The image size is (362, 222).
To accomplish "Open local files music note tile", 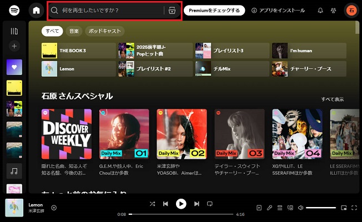I will [x=14, y=171].
